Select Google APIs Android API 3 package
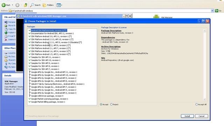 pyautogui.click(x=54, y=93)
